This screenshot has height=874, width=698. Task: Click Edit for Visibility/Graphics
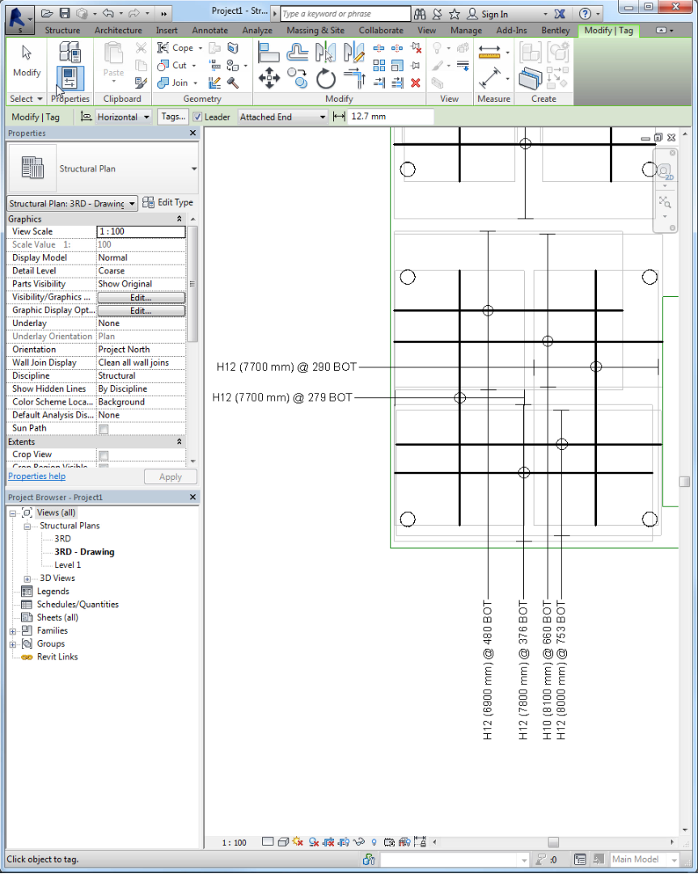tap(141, 297)
